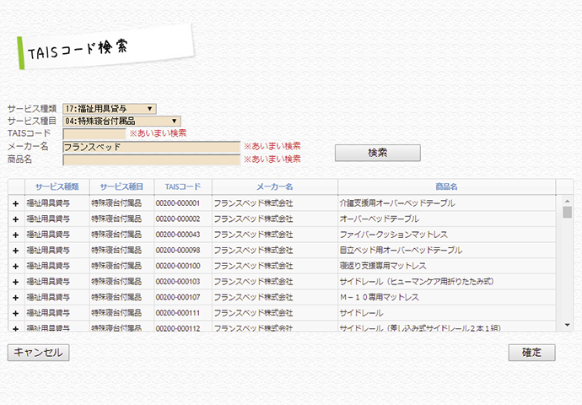
Task: Open the サービス種目 dropdown
Action: (x=121, y=121)
